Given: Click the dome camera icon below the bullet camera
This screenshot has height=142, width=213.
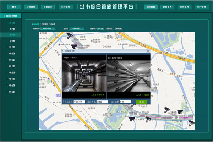Looking at the screenshot, I should [x=74, y=46].
